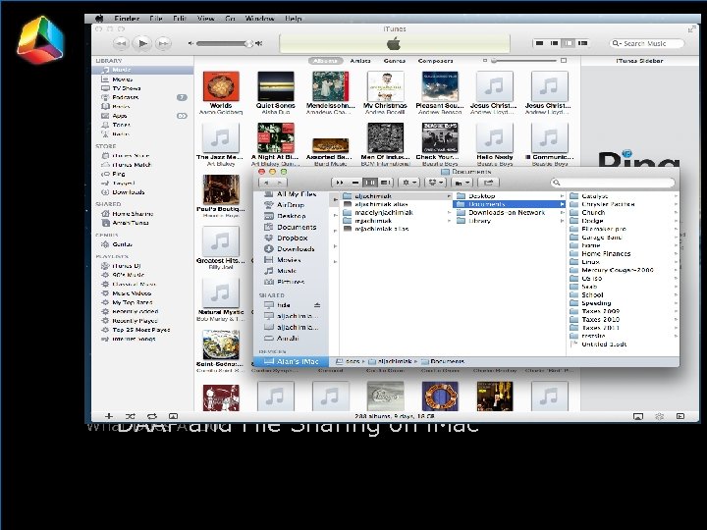Open iTunes Match in the Store section
The width and height of the screenshot is (707, 530).
(142, 165)
